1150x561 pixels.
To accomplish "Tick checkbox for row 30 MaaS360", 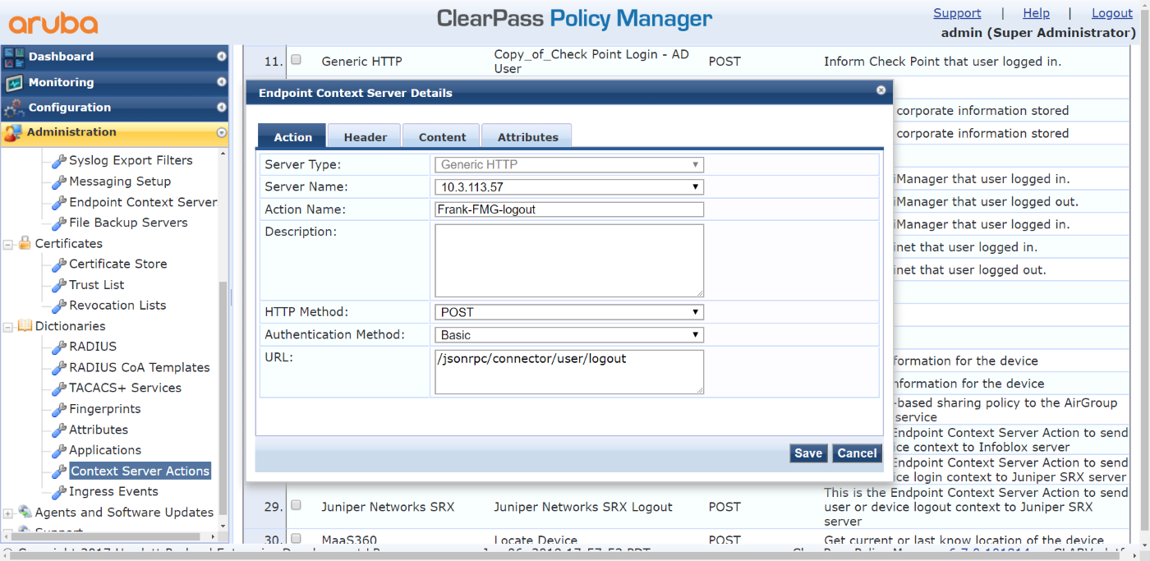I will point(297,539).
